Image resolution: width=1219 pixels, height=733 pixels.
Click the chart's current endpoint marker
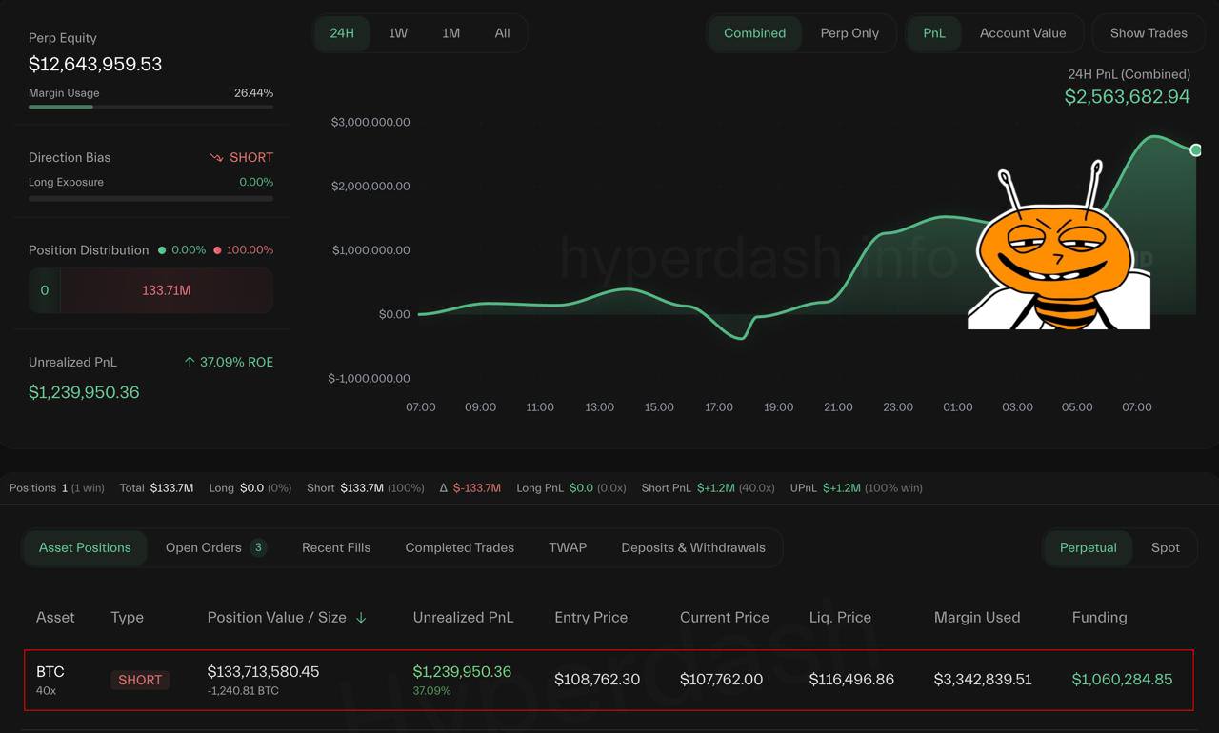point(1196,149)
